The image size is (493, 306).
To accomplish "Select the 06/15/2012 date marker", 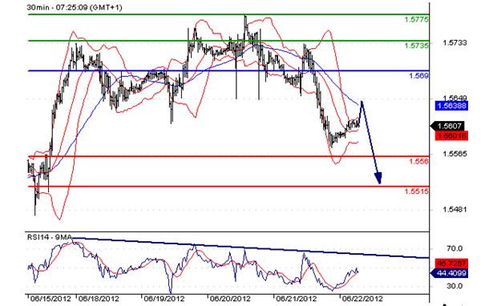I will (50, 299).
